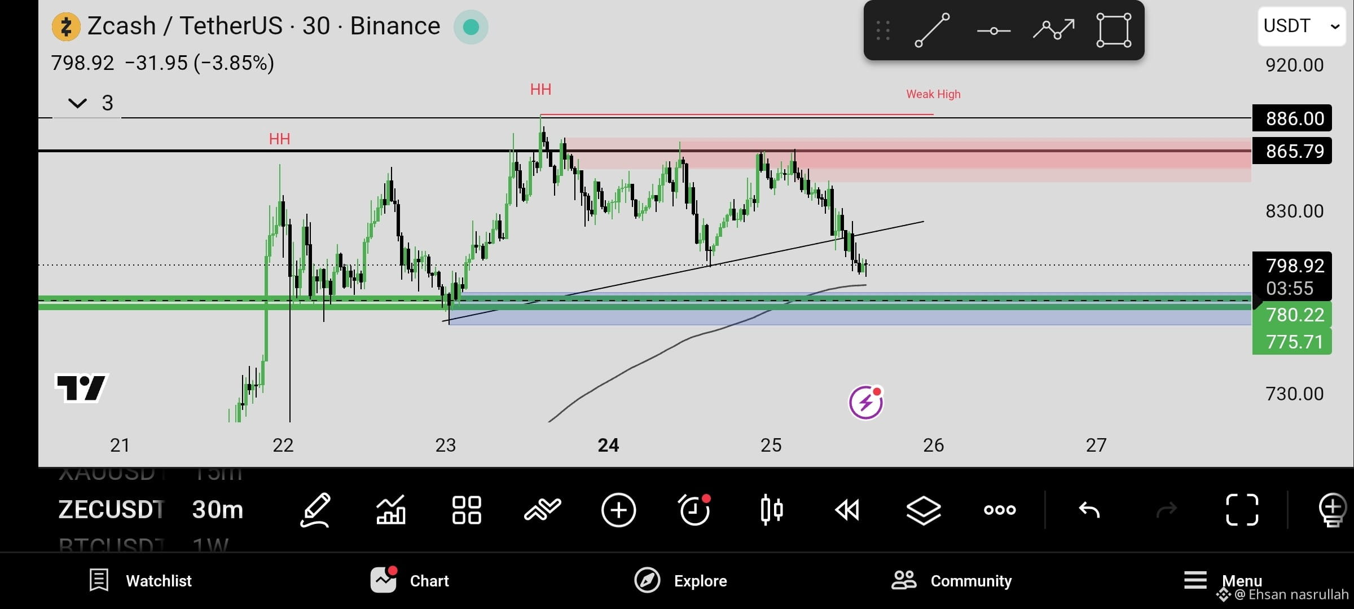Tap the date 27 on time axis

(x=1096, y=445)
